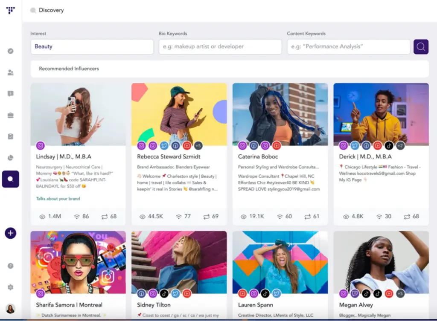
Task: Open the message alert sidebar item
Action: [11, 94]
